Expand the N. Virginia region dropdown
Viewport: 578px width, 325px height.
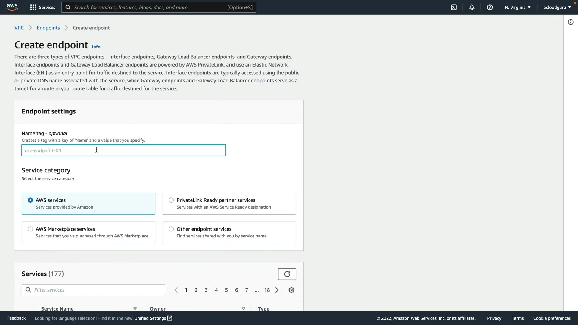pyautogui.click(x=518, y=7)
